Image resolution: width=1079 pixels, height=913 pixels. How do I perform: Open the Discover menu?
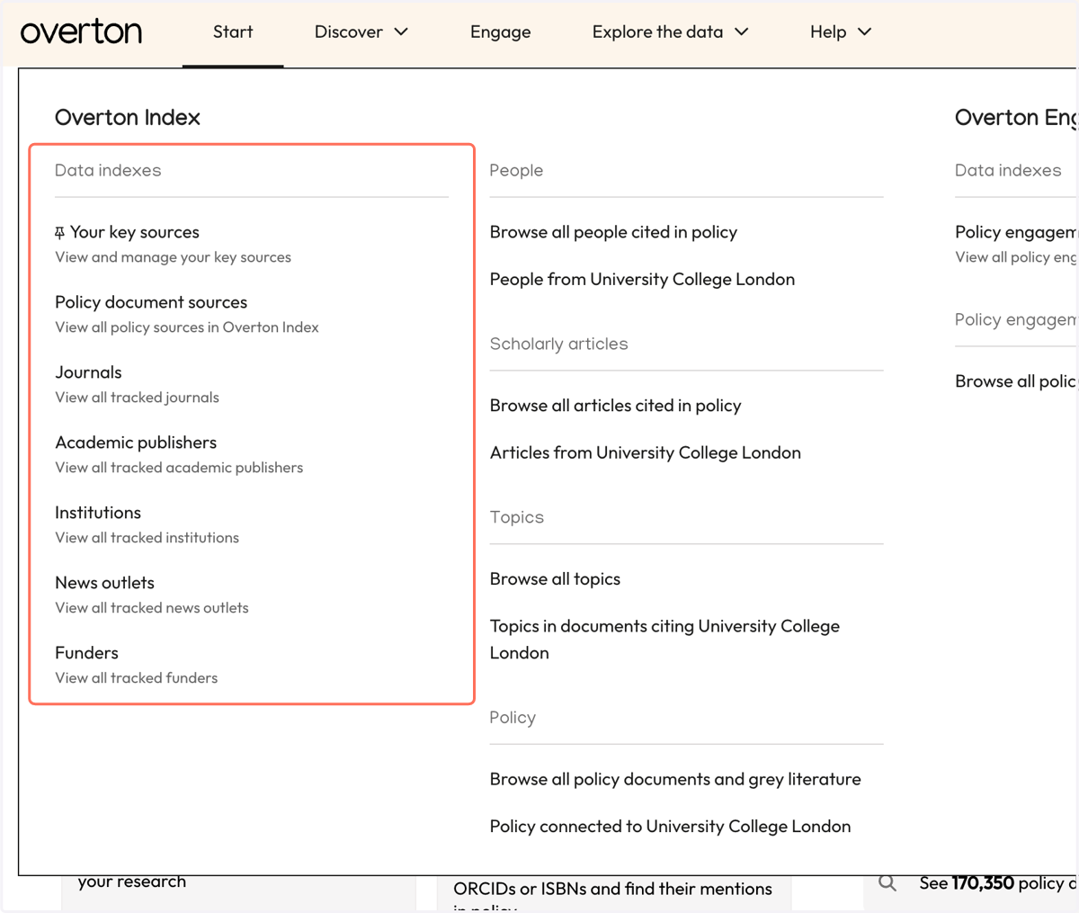[x=361, y=31]
